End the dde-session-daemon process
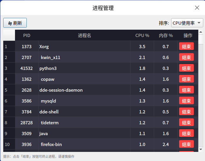Image resolution: width=205 pixels, height=161 pixels. pyautogui.click(x=186, y=90)
